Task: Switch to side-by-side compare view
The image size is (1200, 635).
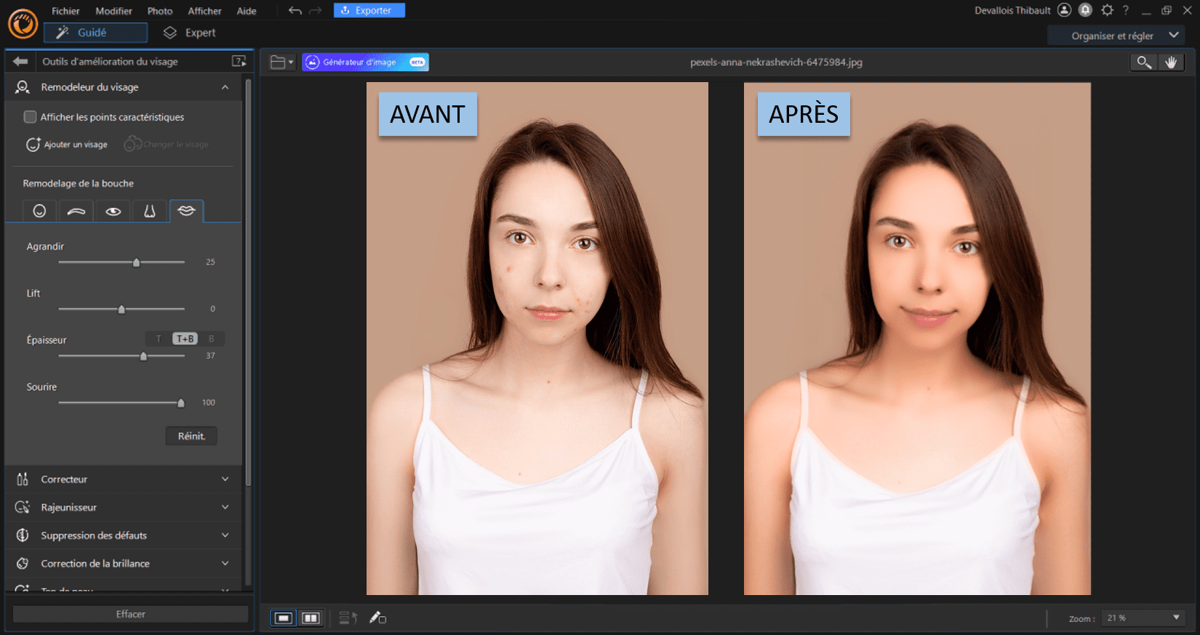Action: [311, 618]
